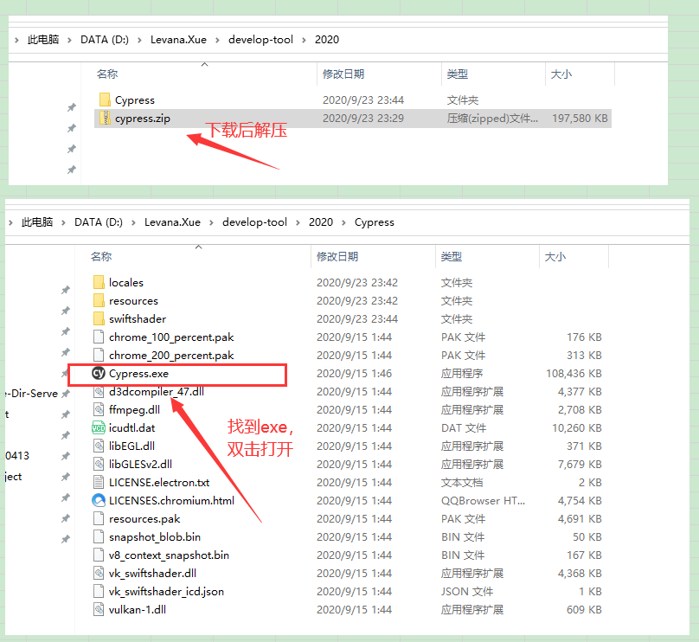699x642 pixels.
Task: Select the icudtl.dat file icon
Action: point(99,428)
